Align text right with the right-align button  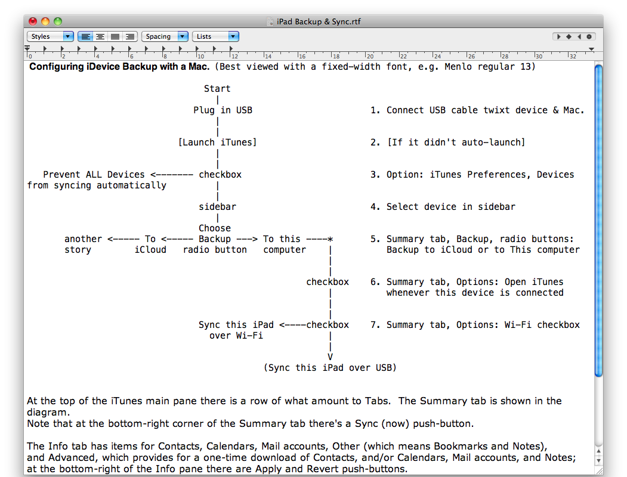tap(130, 36)
